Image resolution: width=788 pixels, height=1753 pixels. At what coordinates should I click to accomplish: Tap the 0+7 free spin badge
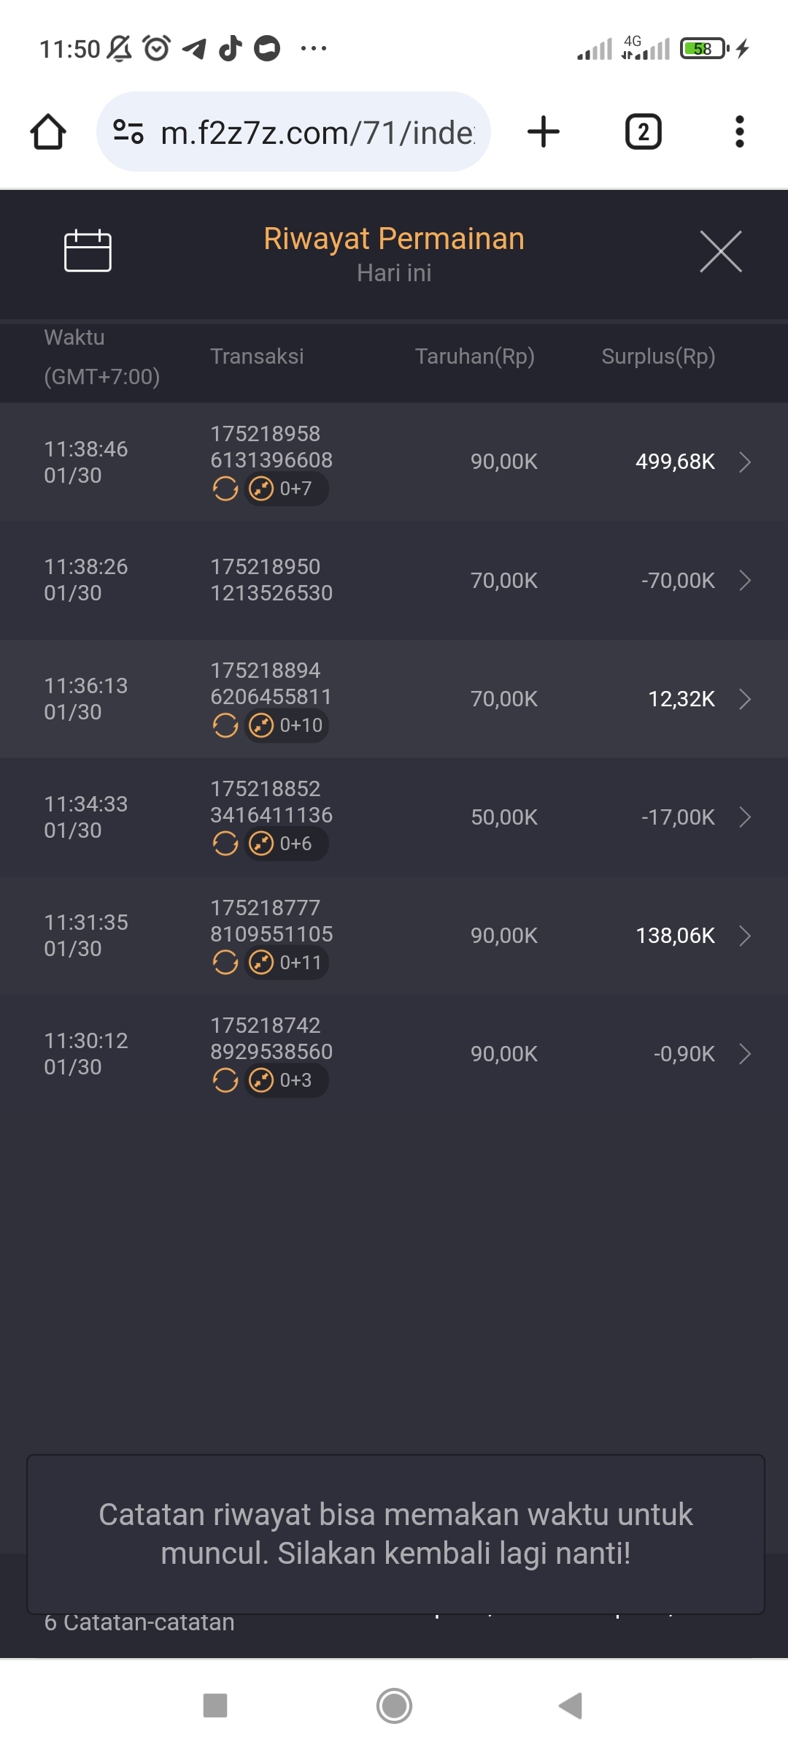286,489
